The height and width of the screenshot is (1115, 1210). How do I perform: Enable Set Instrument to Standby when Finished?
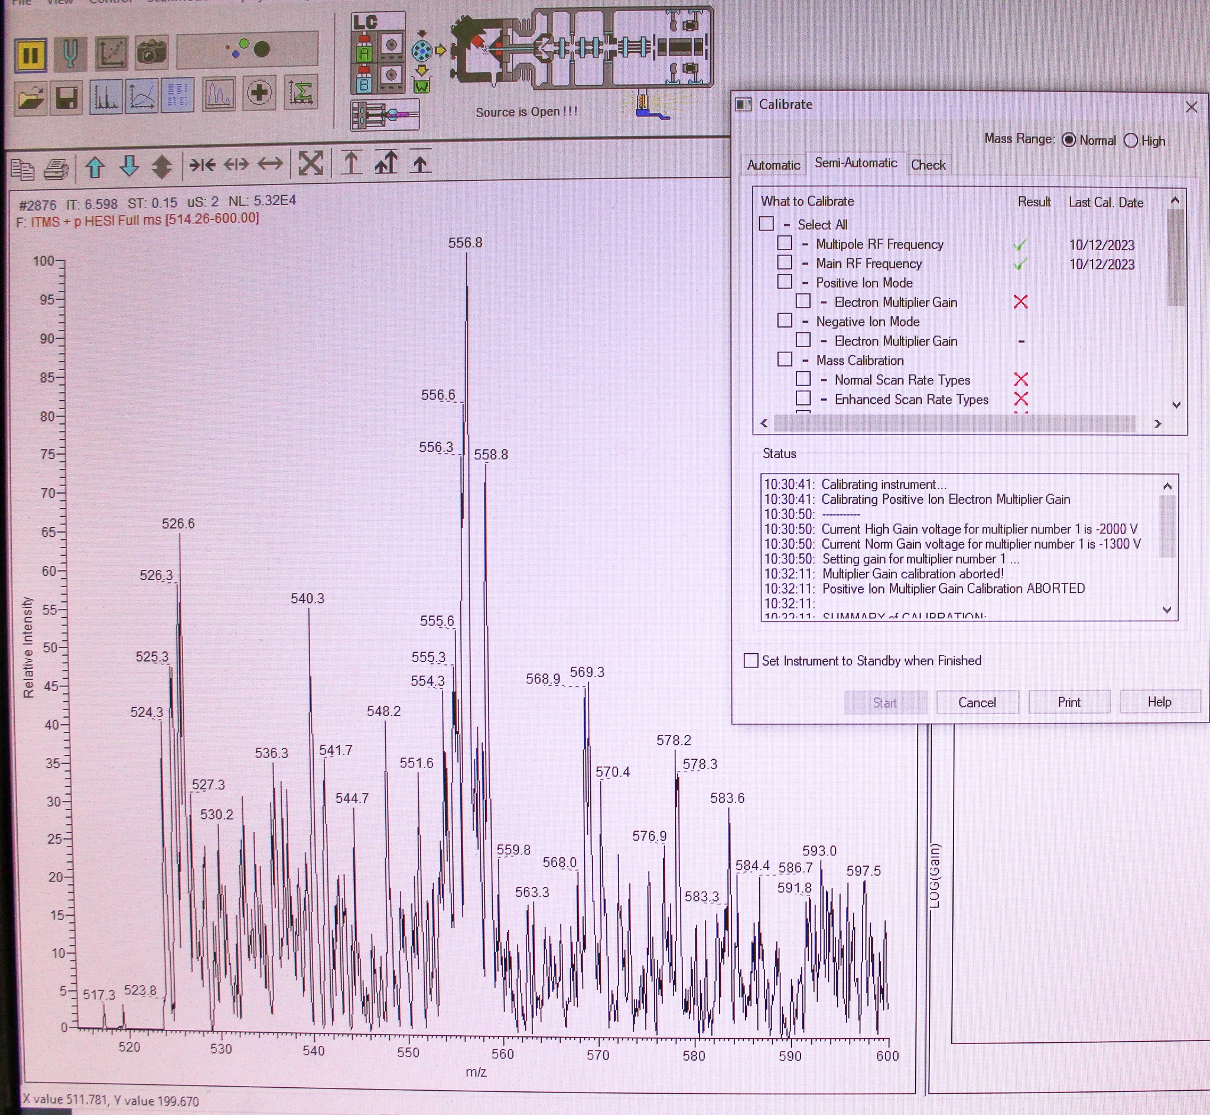click(751, 660)
